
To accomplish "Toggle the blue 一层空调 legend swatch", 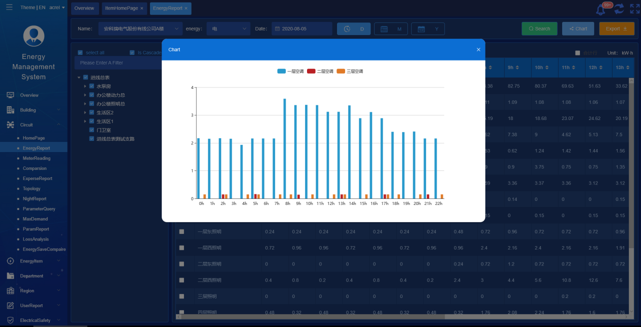I will [x=281, y=71].
